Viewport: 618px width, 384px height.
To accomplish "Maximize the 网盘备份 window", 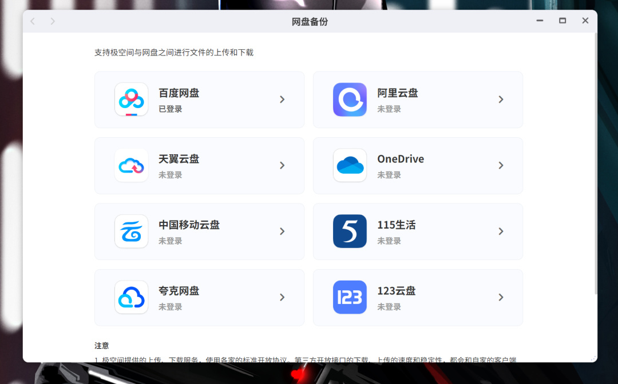I will click(562, 21).
